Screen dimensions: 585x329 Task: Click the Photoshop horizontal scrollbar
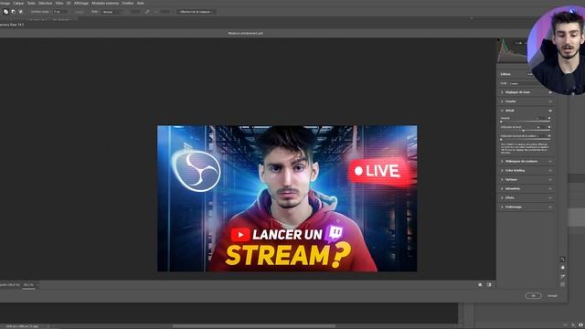(254, 326)
